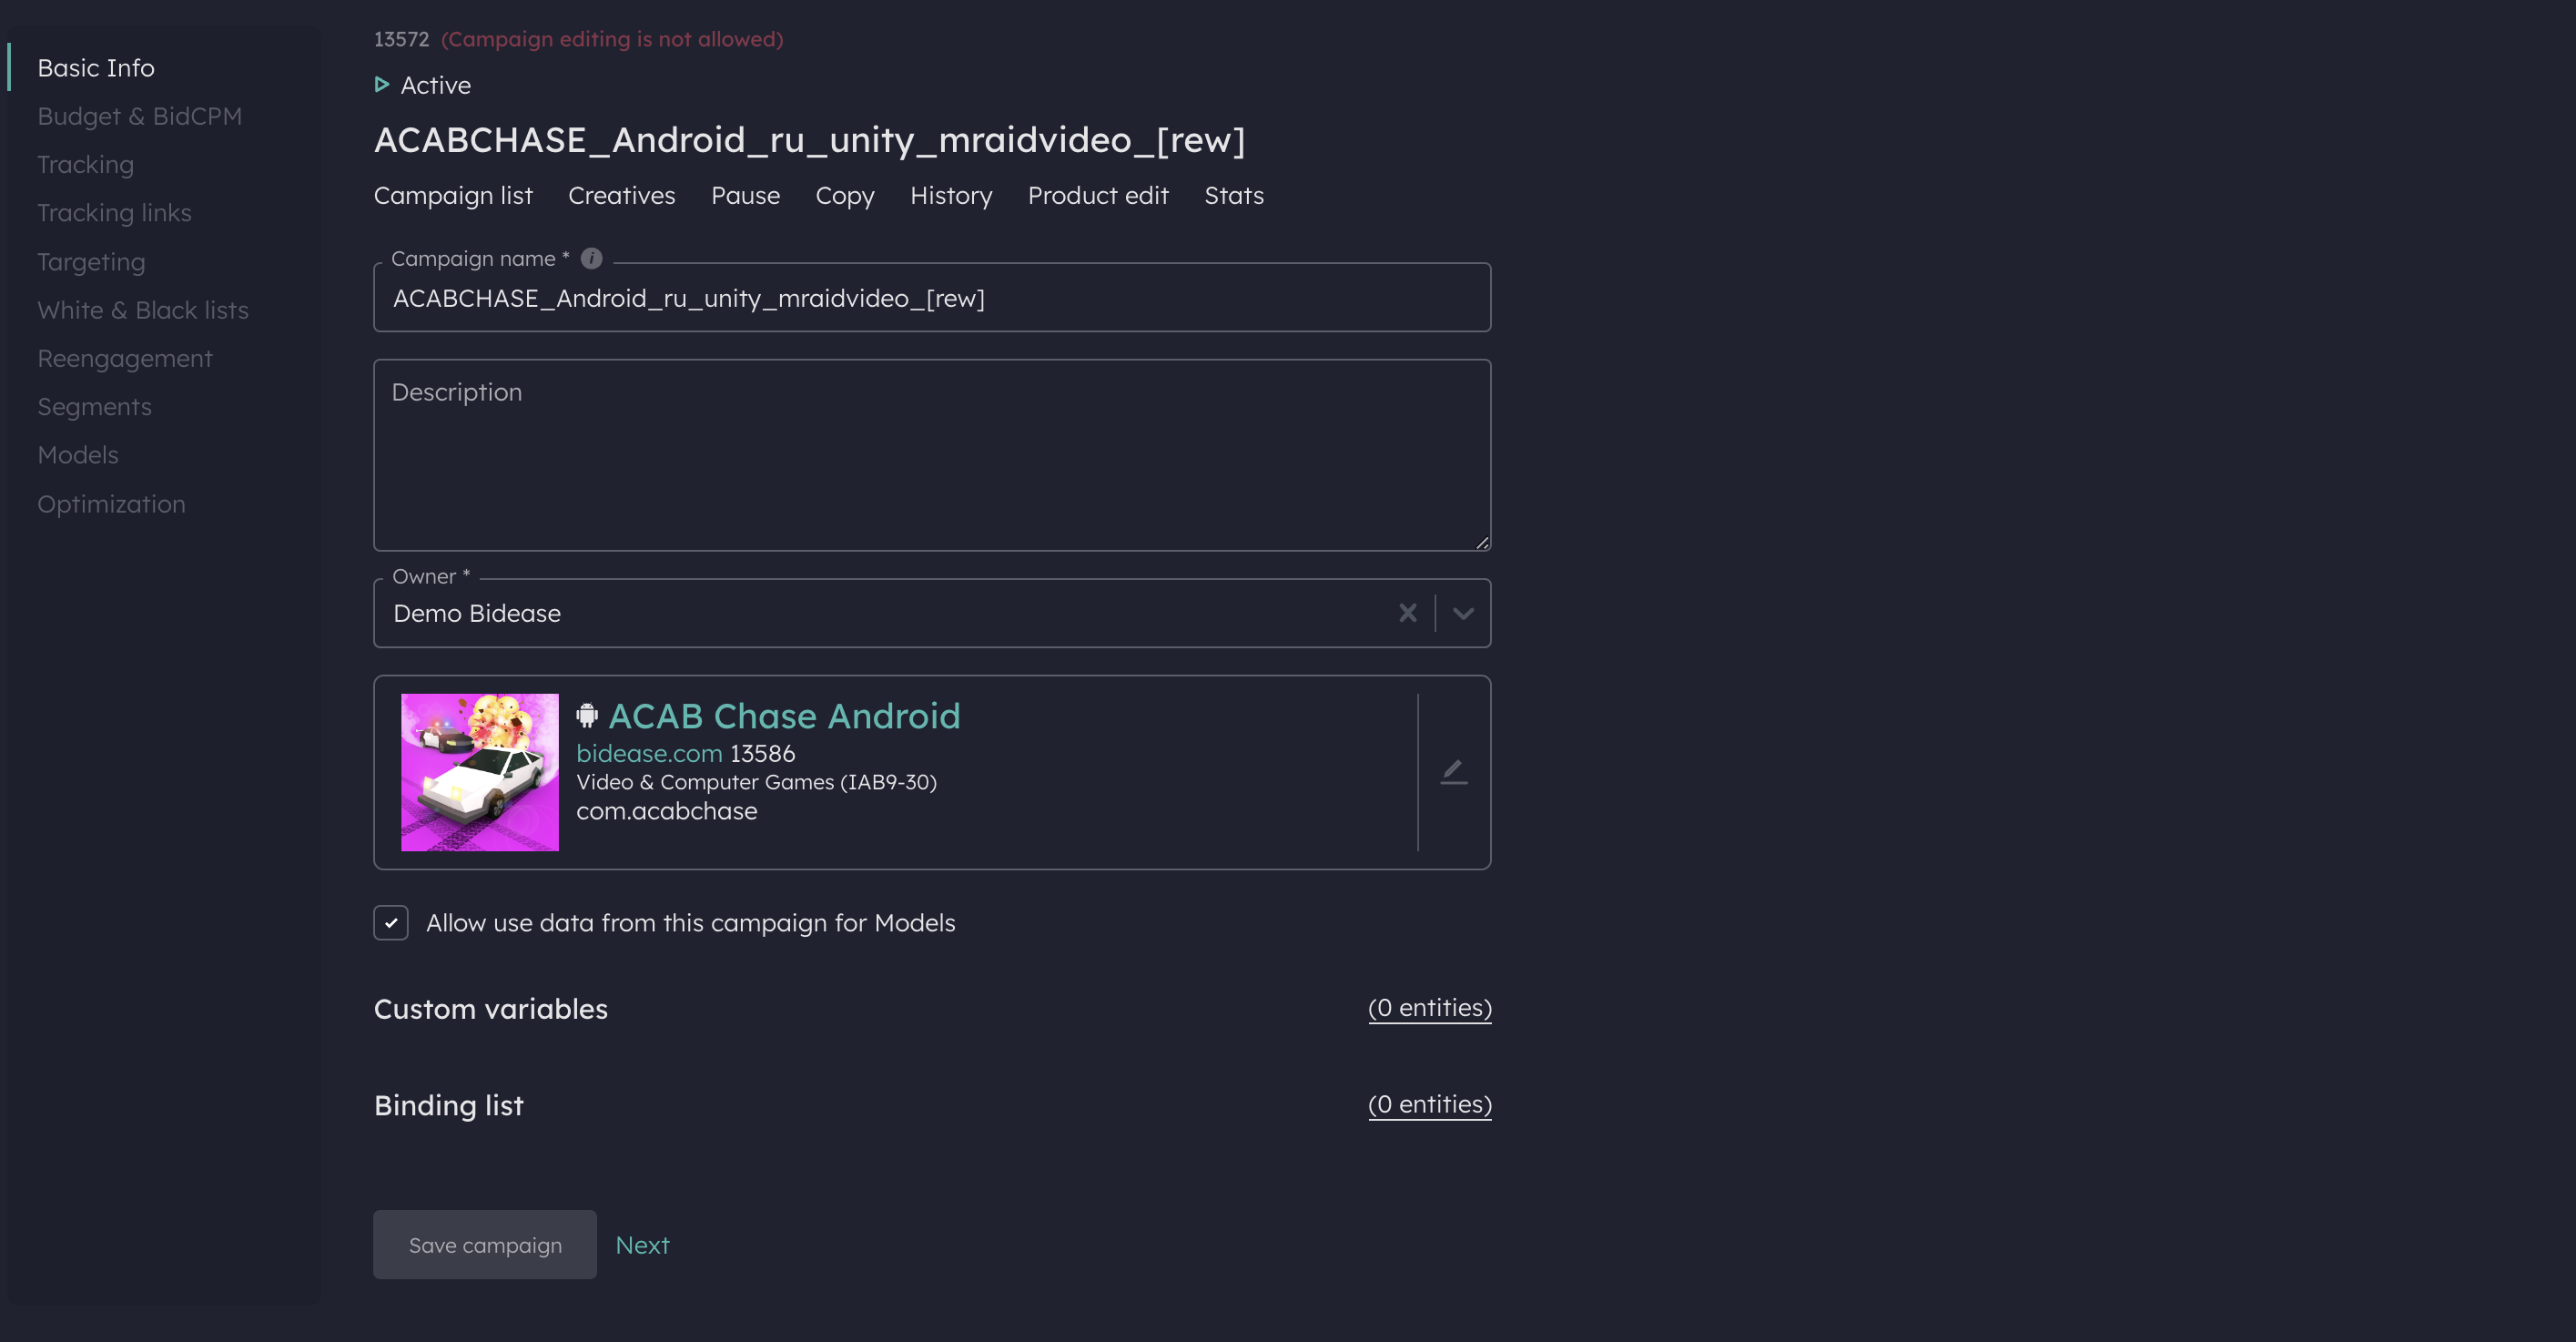Open the History page
The image size is (2576, 1342).
pyautogui.click(x=950, y=196)
